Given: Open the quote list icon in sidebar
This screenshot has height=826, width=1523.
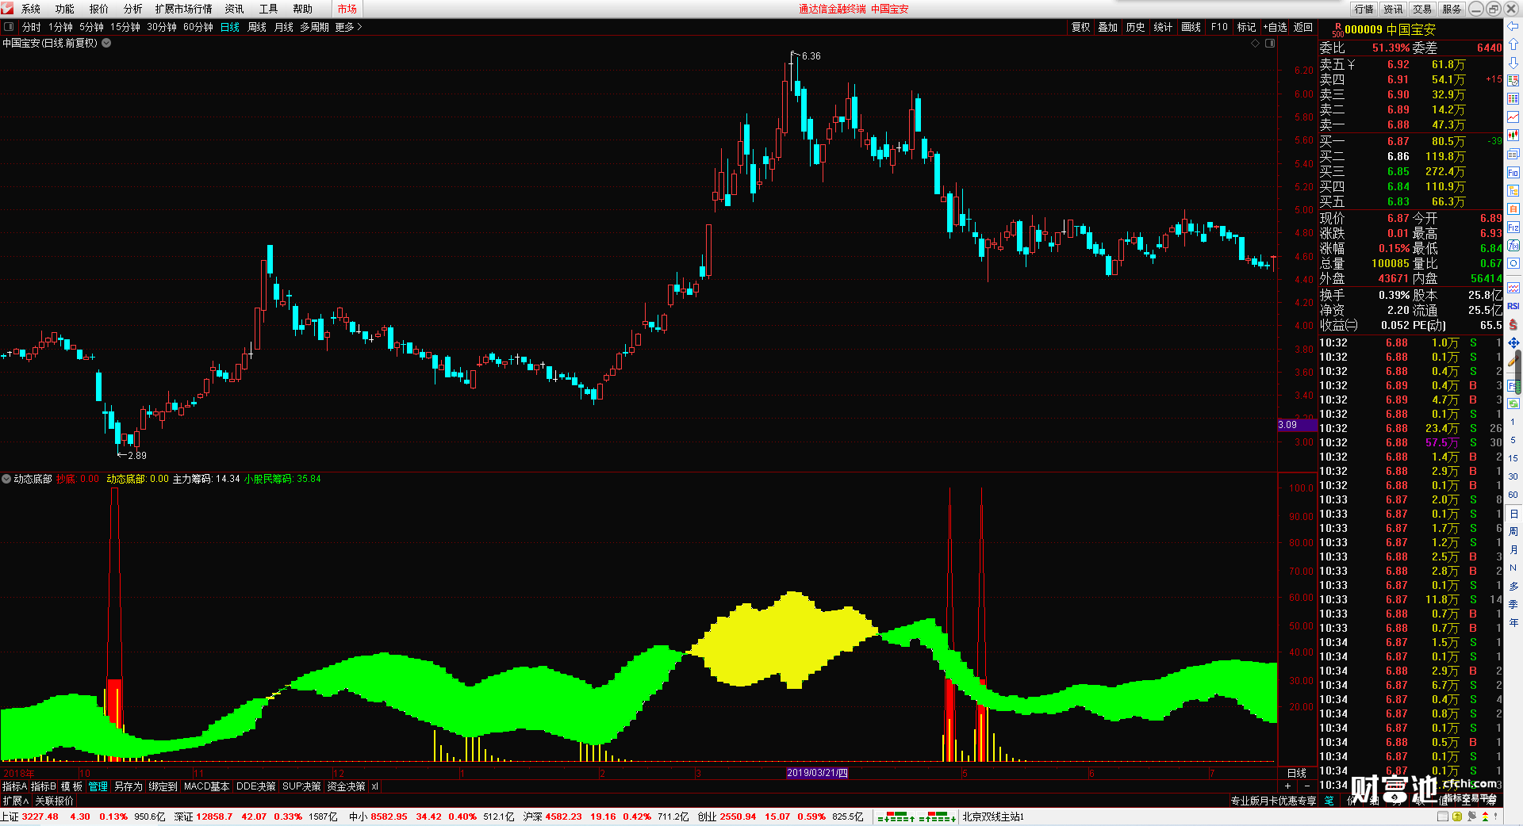Looking at the screenshot, I should [1513, 80].
